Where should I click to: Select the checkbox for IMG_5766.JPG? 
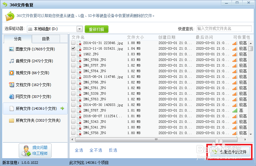73,82
